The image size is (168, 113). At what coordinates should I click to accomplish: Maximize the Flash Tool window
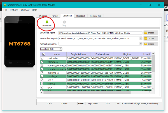(x=150, y=5)
